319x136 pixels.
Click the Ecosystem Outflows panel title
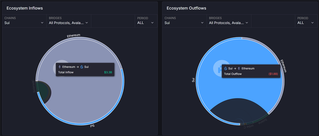coord(186,8)
